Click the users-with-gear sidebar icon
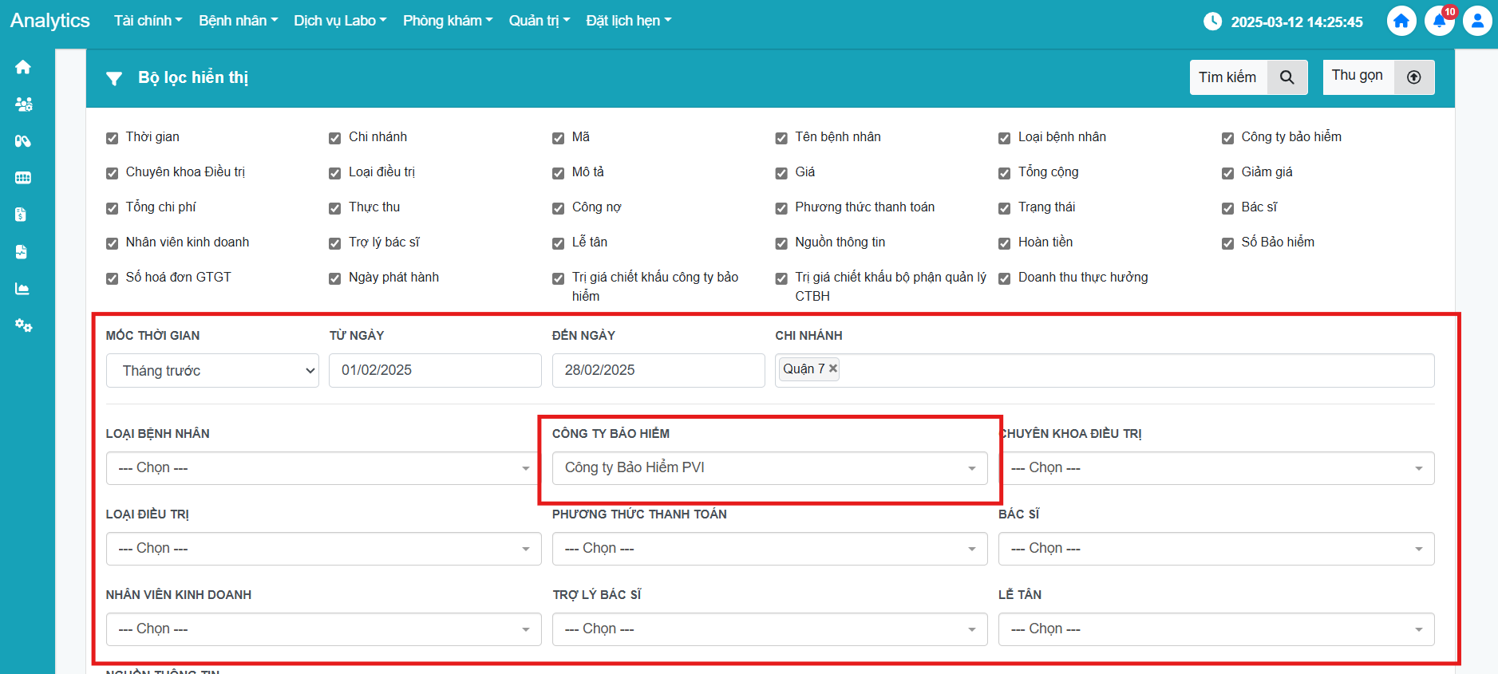Viewport: 1498px width, 674px height. 23,104
